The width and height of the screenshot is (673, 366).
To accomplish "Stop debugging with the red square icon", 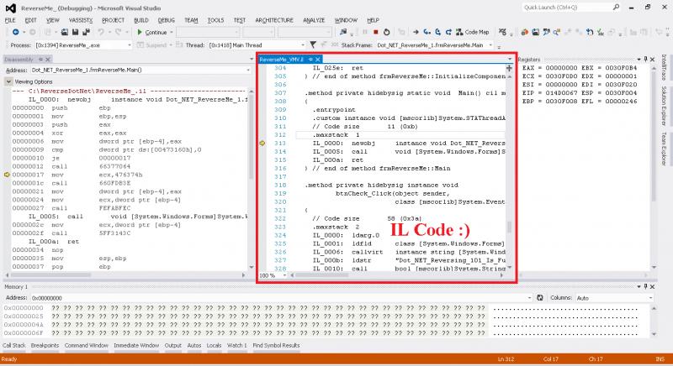I will coord(376,32).
